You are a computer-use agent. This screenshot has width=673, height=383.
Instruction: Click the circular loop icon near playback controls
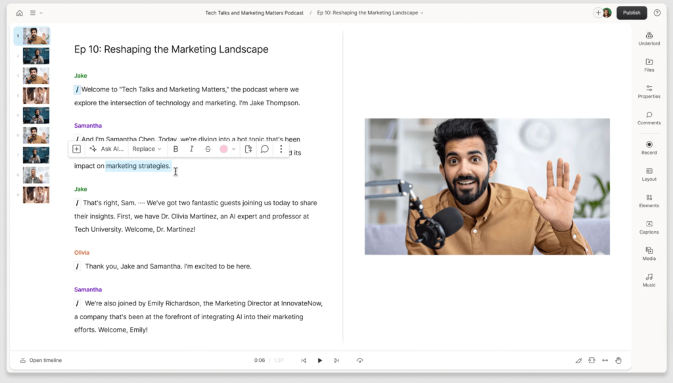pos(360,360)
